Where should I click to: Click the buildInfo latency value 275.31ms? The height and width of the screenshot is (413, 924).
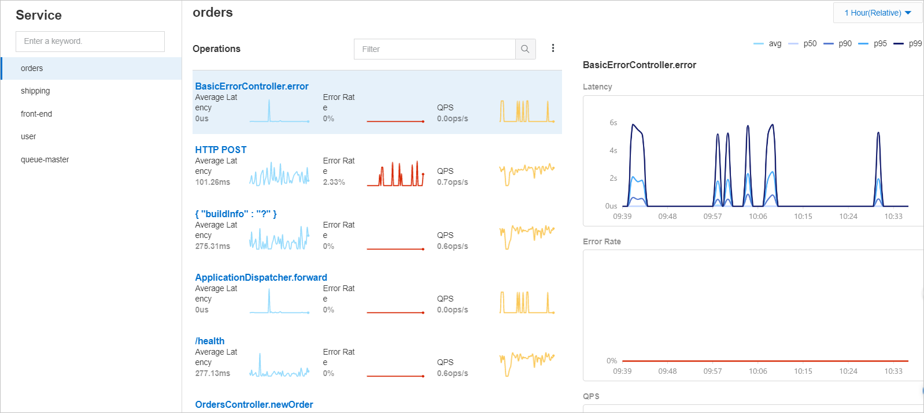pos(213,246)
